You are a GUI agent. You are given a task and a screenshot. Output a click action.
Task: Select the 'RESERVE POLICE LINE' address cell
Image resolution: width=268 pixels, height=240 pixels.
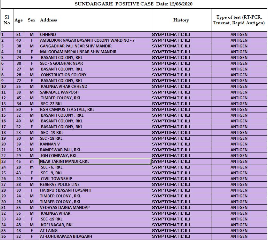tap(95, 185)
